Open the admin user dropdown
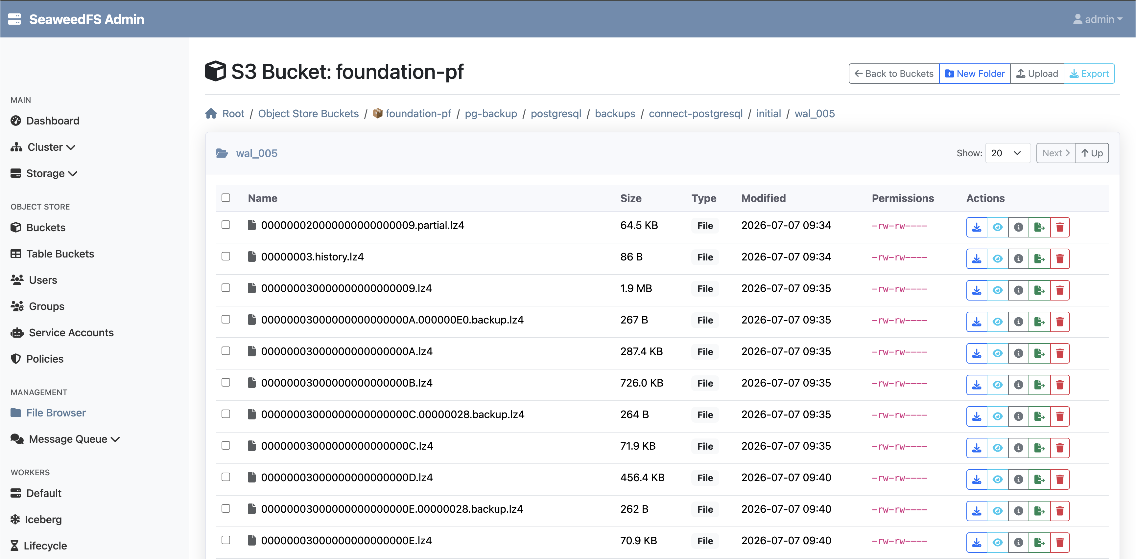 [1097, 19]
